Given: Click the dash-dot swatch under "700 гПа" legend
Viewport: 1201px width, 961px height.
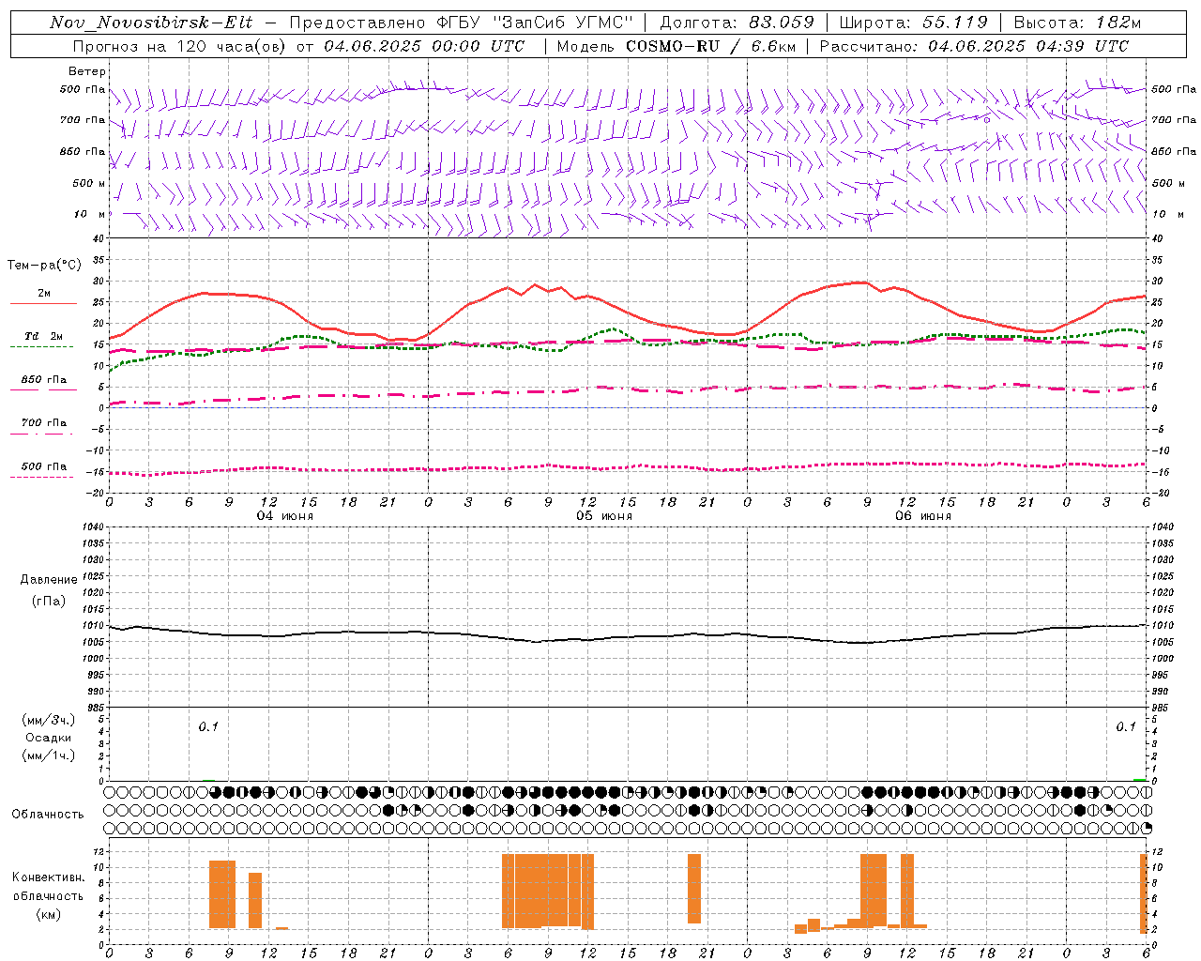Looking at the screenshot, I should tap(41, 434).
